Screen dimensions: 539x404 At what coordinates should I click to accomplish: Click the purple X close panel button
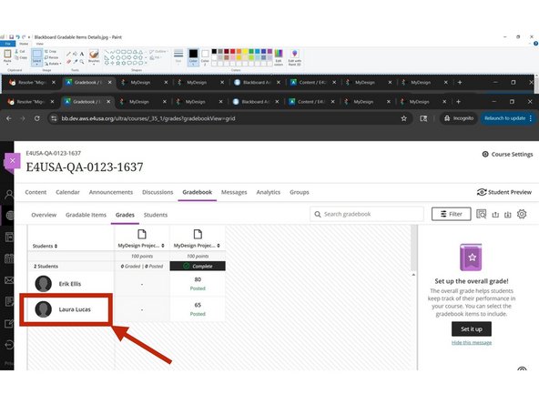[13, 160]
